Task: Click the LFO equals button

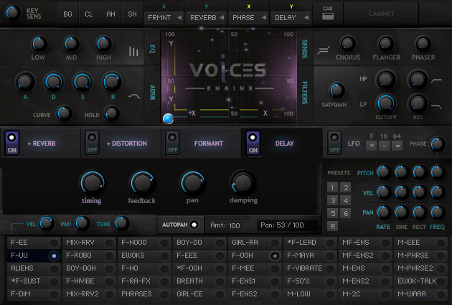Action: coord(397,146)
